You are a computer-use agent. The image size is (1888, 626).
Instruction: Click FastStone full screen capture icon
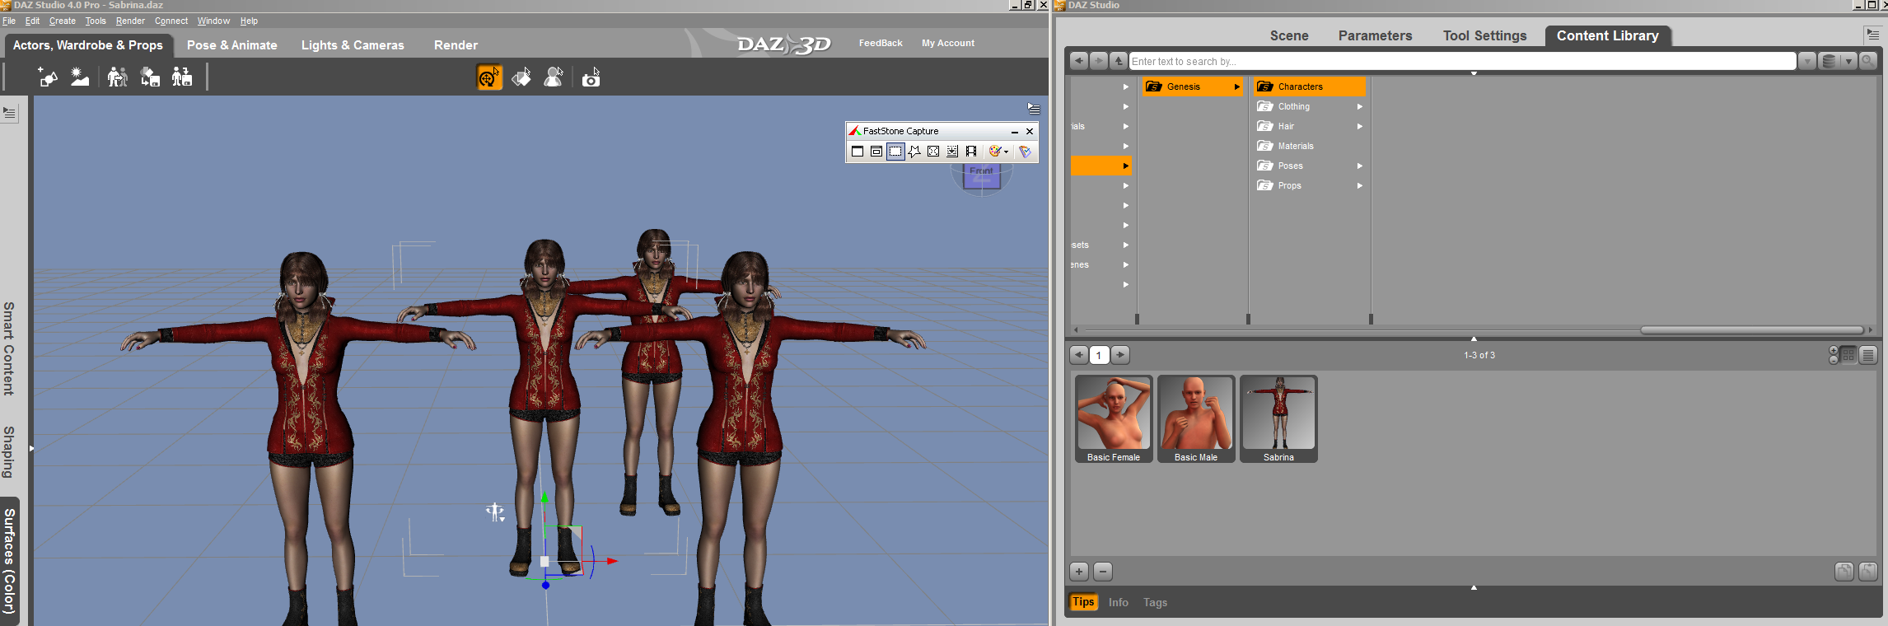pos(933,152)
